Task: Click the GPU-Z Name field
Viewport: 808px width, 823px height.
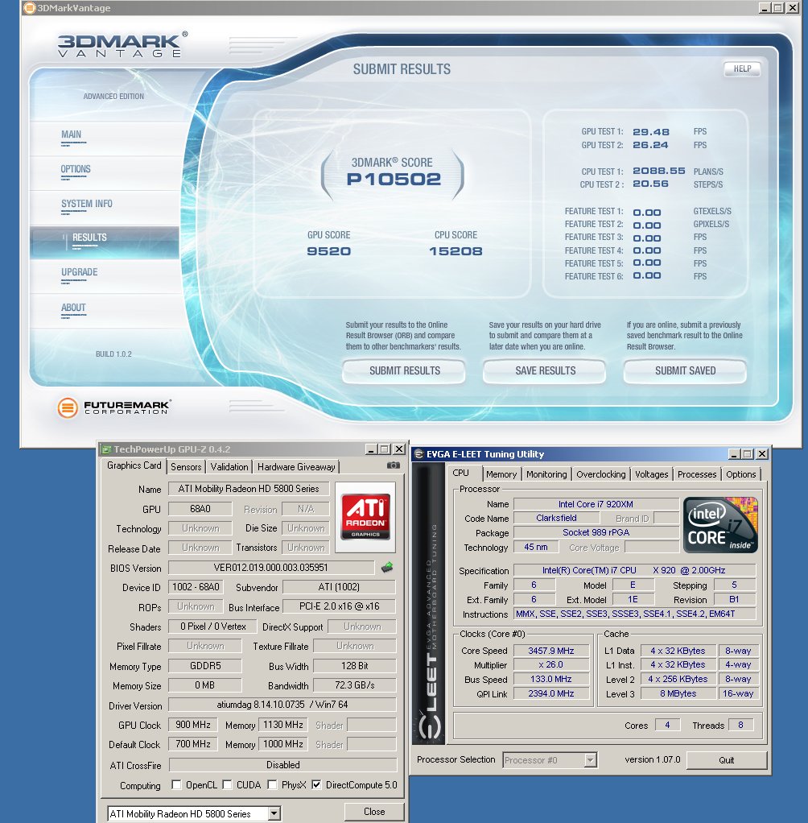Action: click(249, 489)
